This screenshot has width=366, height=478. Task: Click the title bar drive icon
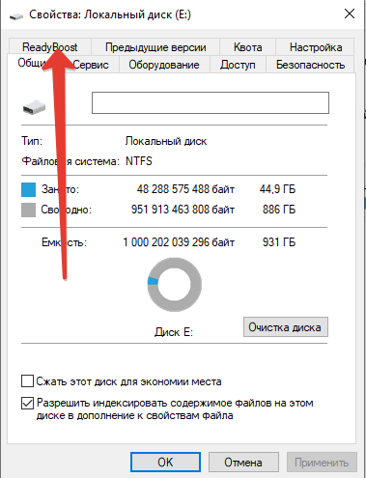coord(16,15)
